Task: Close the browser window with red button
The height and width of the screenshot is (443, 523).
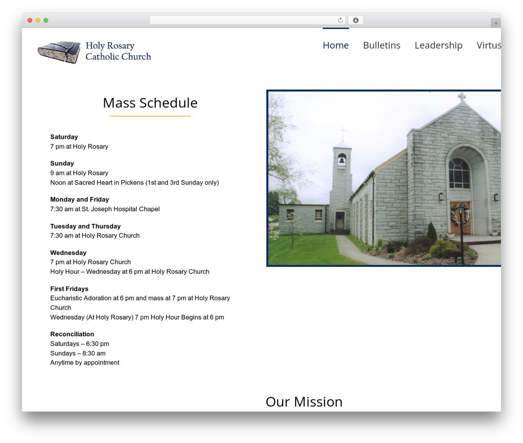Action: 30,20
